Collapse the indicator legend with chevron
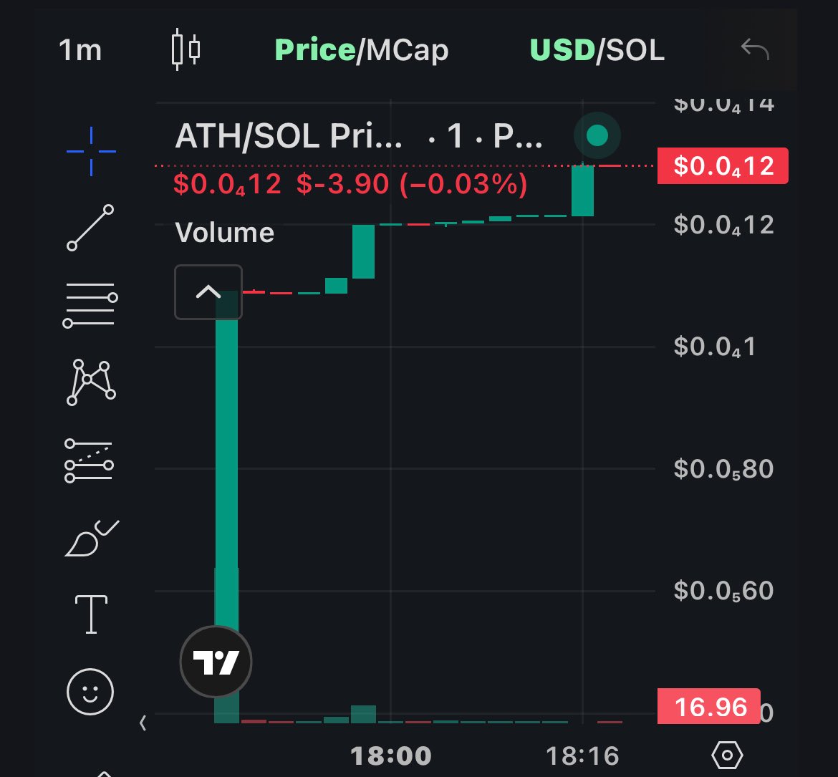 208,291
